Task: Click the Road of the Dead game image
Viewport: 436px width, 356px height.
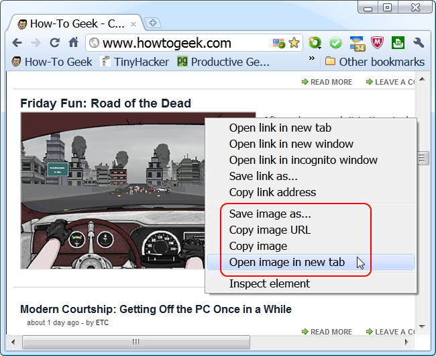Action: (x=113, y=191)
